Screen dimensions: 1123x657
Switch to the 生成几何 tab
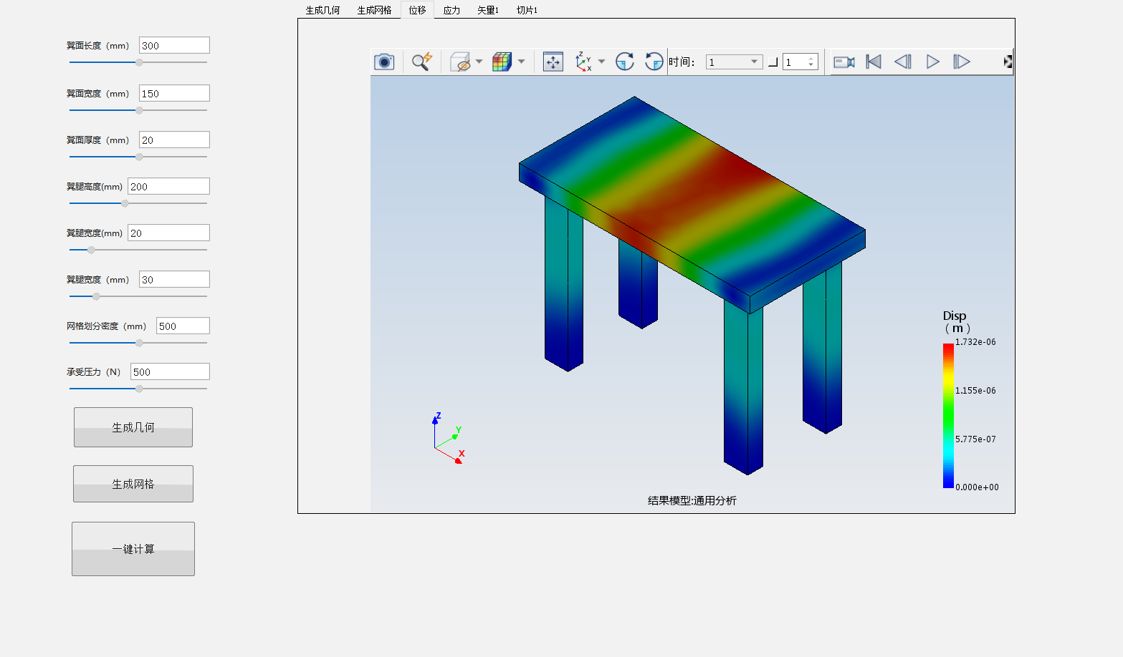point(323,10)
